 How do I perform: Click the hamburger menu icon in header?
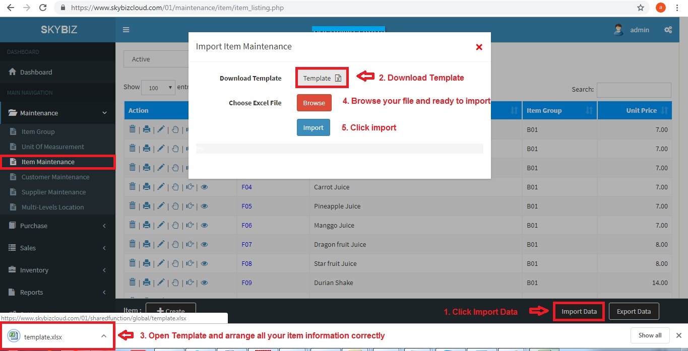tap(126, 30)
